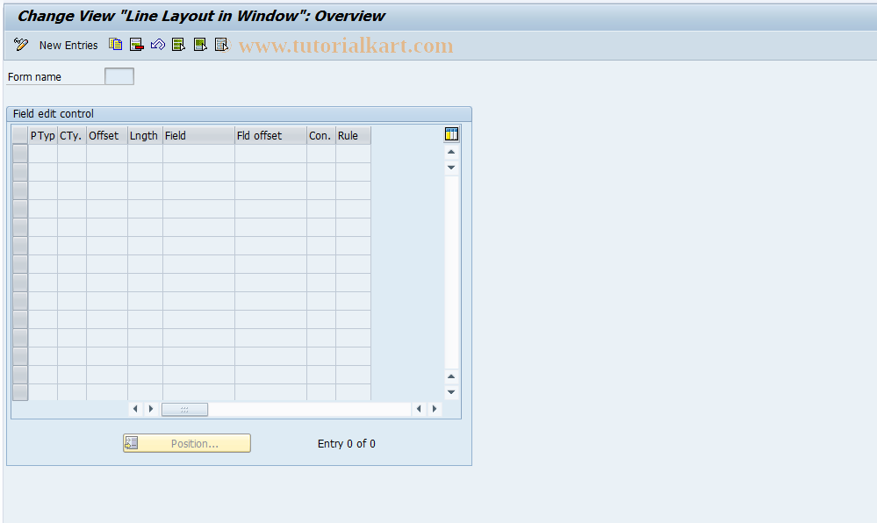The image size is (877, 523).
Task: Click the PTyp column header
Action: pos(42,135)
